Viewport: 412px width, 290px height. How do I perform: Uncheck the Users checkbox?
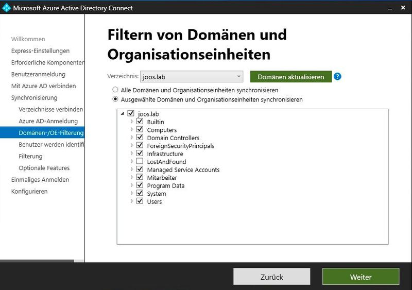pos(140,201)
